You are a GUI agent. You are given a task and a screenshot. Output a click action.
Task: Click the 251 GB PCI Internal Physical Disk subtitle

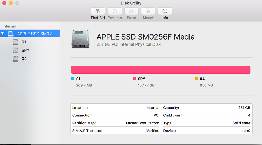(x=129, y=44)
